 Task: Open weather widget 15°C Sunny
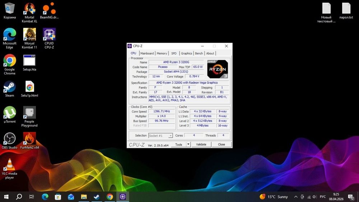tap(274, 197)
